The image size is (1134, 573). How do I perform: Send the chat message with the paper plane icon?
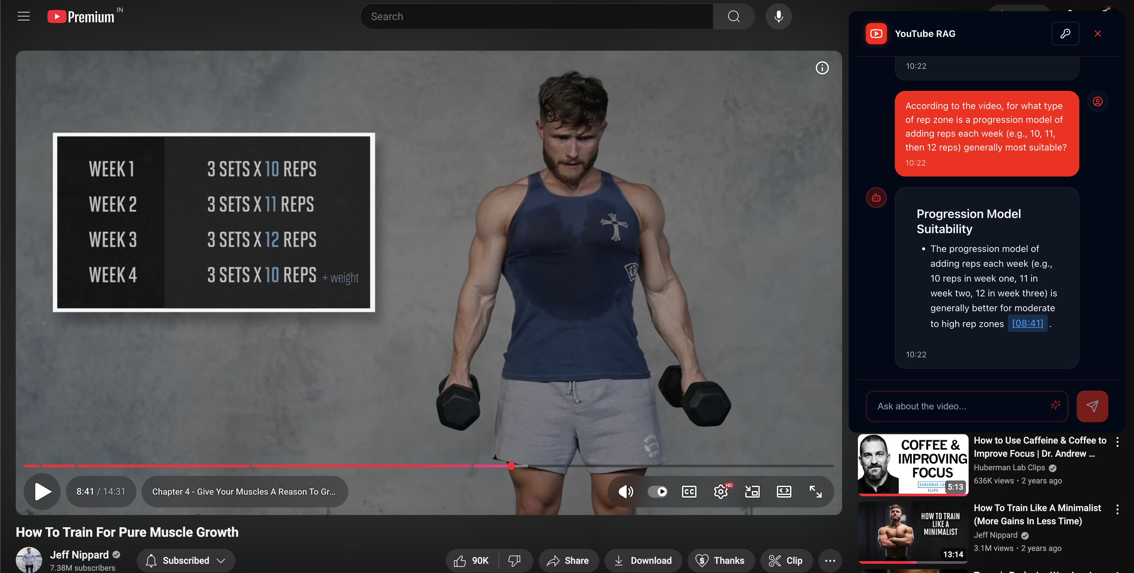[x=1092, y=406]
